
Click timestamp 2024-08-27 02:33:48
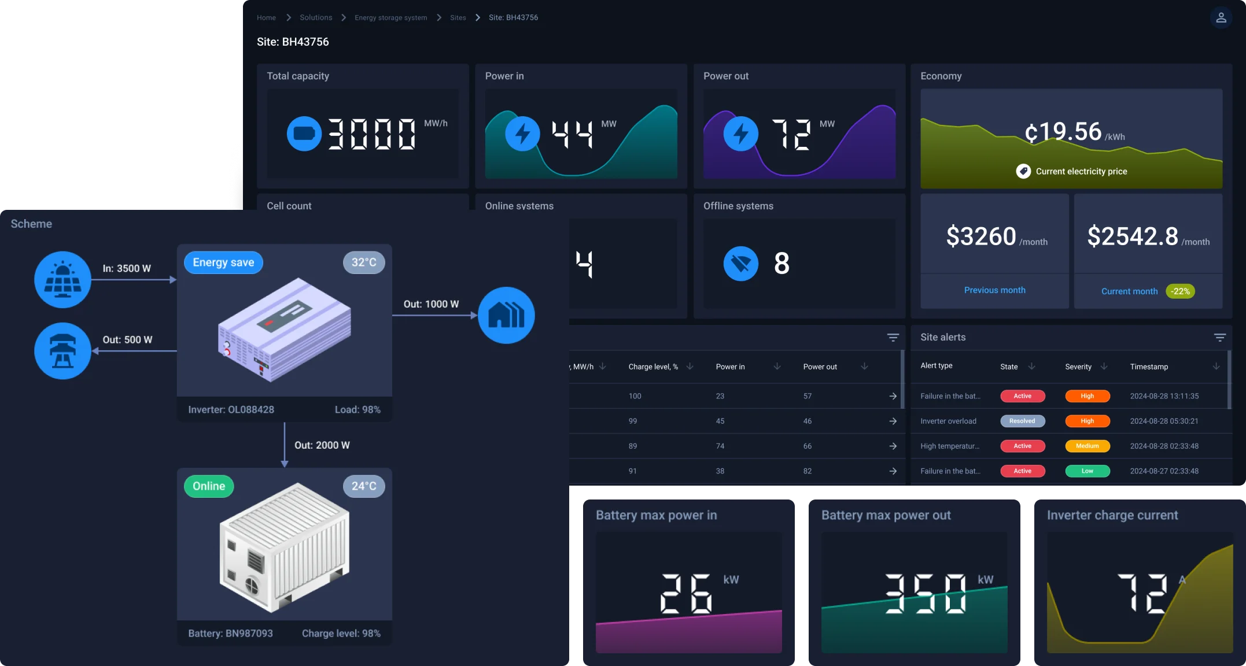(x=1164, y=471)
